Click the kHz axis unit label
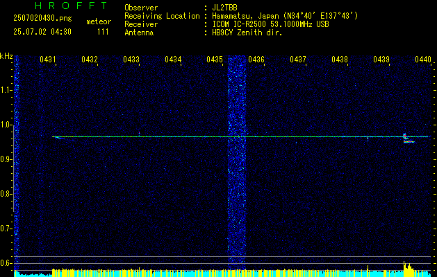Viewport: 437px width, 277px height. pos(6,56)
